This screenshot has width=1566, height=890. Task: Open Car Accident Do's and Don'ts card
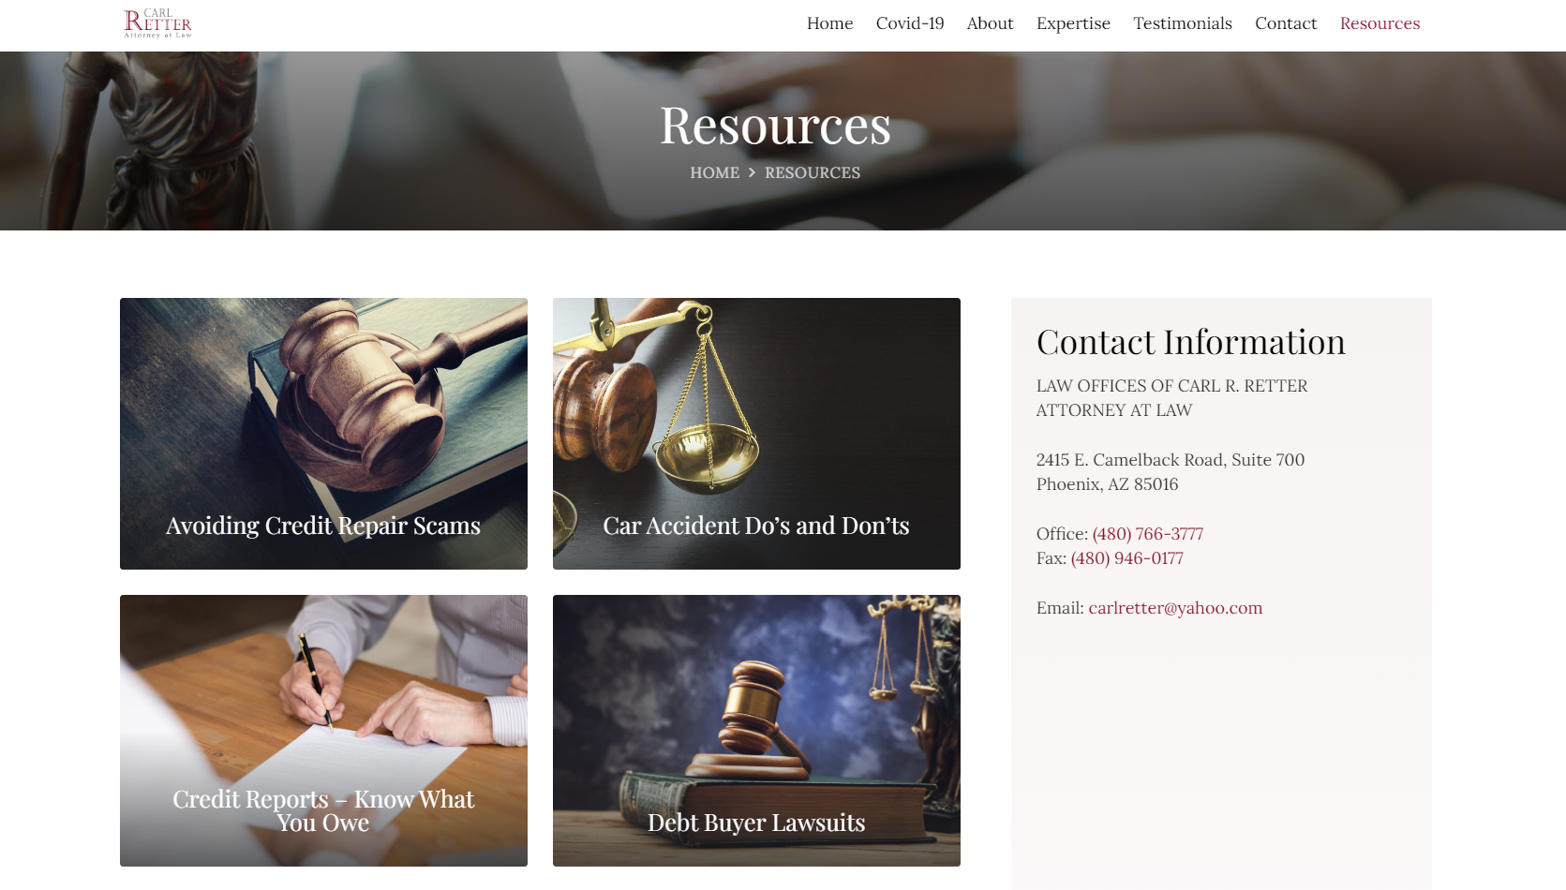(756, 434)
